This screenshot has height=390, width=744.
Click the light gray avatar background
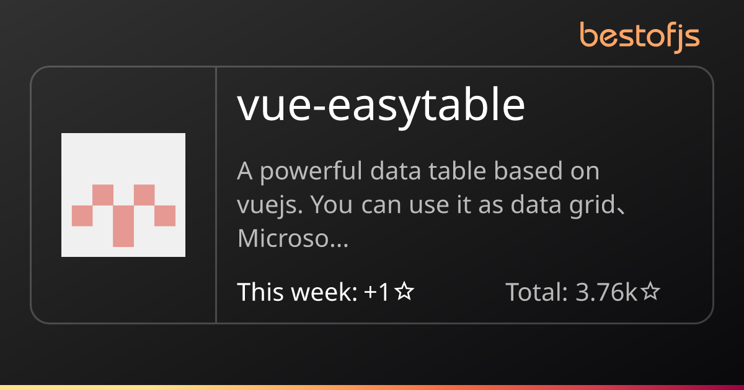coord(123,155)
